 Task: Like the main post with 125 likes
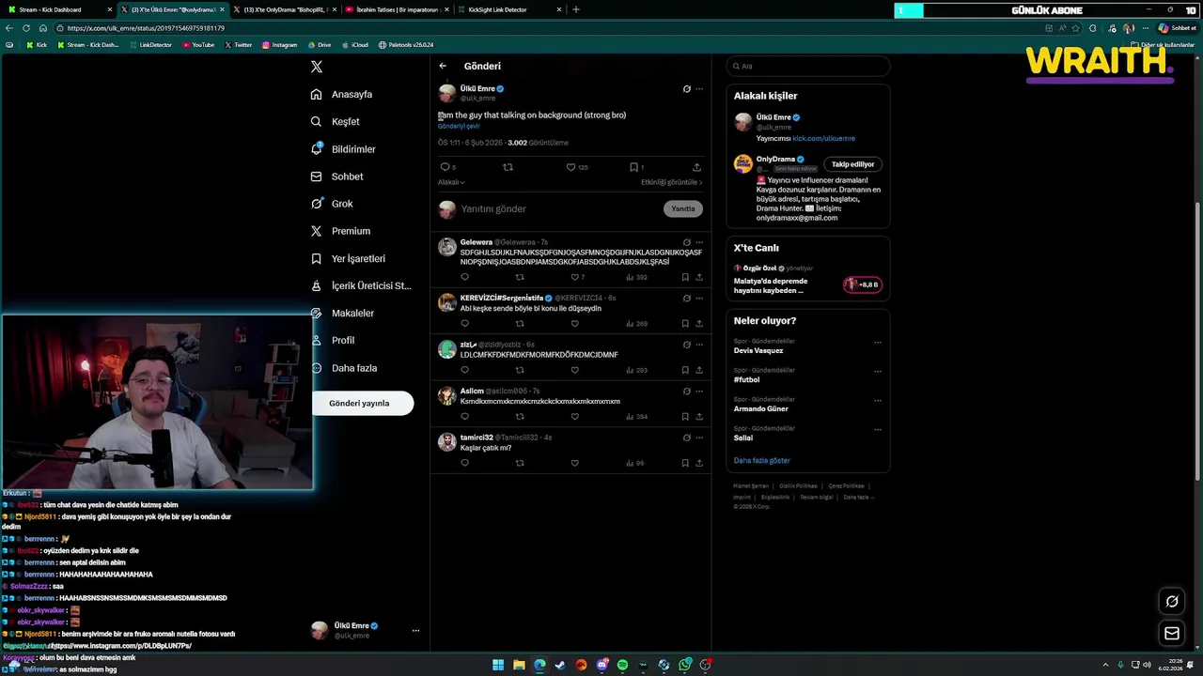570,167
